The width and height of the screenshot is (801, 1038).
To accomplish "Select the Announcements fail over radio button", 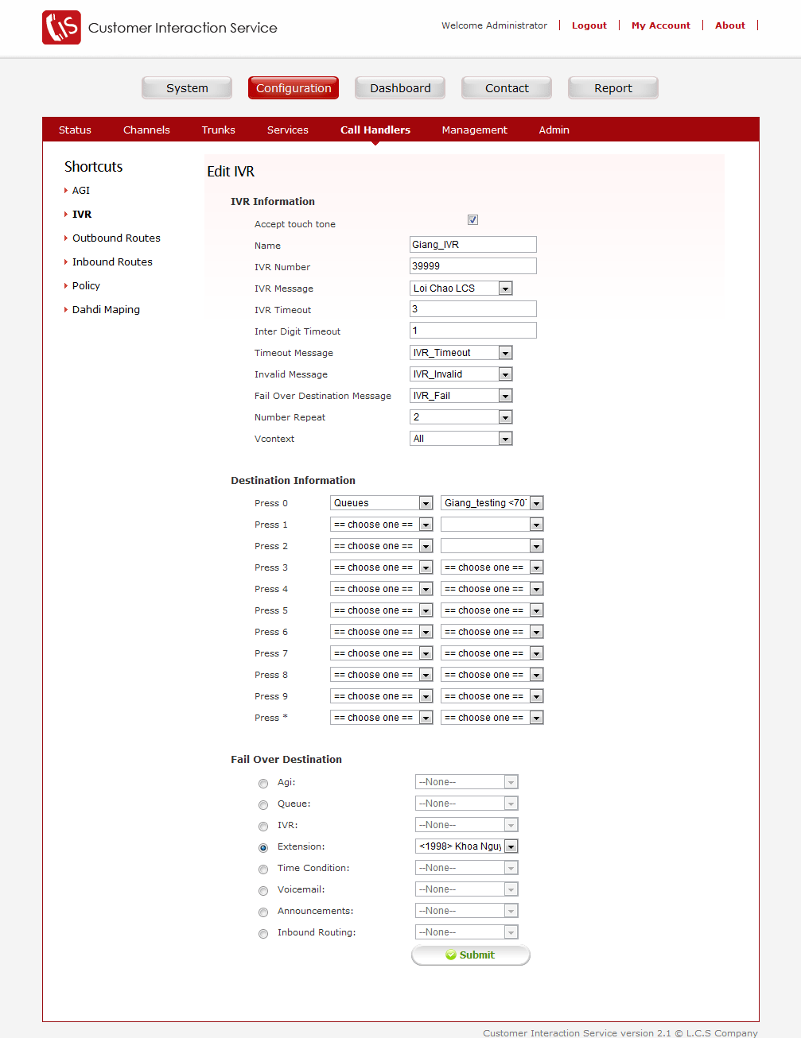I will tap(263, 912).
